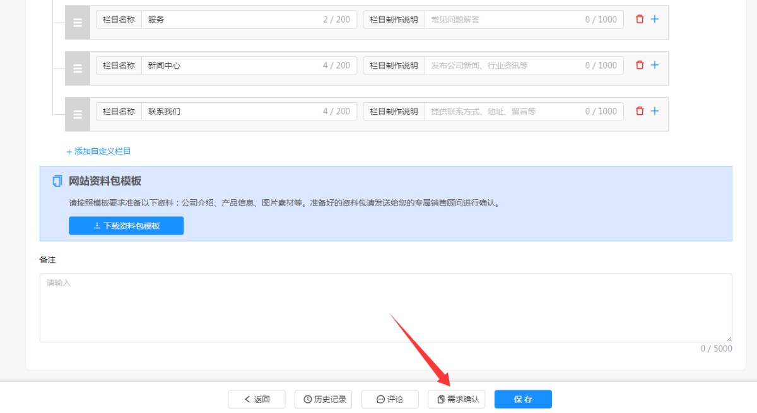757x413 pixels.
Task: Save the form with 保存
Action: click(x=523, y=399)
